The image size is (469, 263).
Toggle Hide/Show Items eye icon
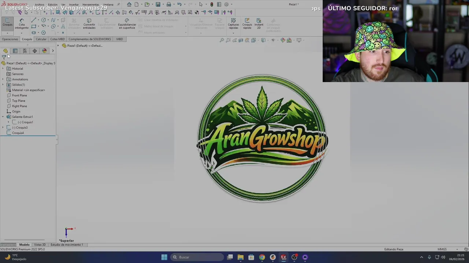(x=273, y=40)
